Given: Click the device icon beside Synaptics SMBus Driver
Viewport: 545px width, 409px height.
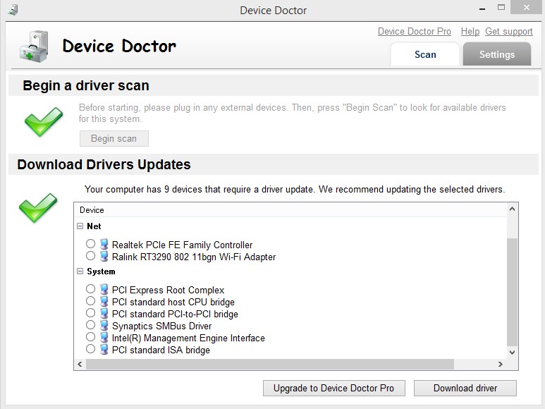Looking at the screenshot, I should point(104,325).
